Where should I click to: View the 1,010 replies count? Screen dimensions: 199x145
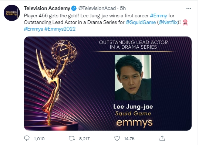pos(39,139)
